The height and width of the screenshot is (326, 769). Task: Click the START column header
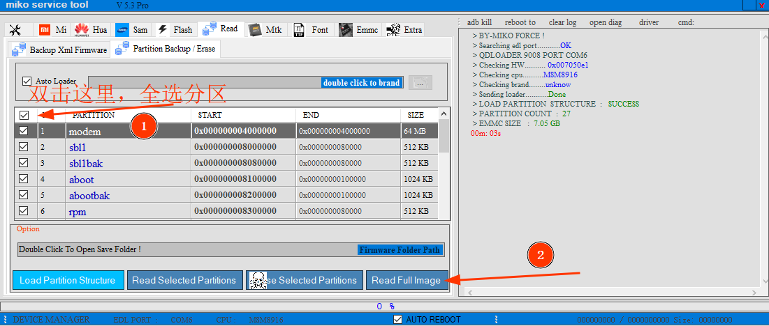pos(210,116)
